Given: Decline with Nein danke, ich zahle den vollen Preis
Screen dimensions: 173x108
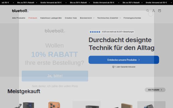Looking at the screenshot, I should pos(55,86).
